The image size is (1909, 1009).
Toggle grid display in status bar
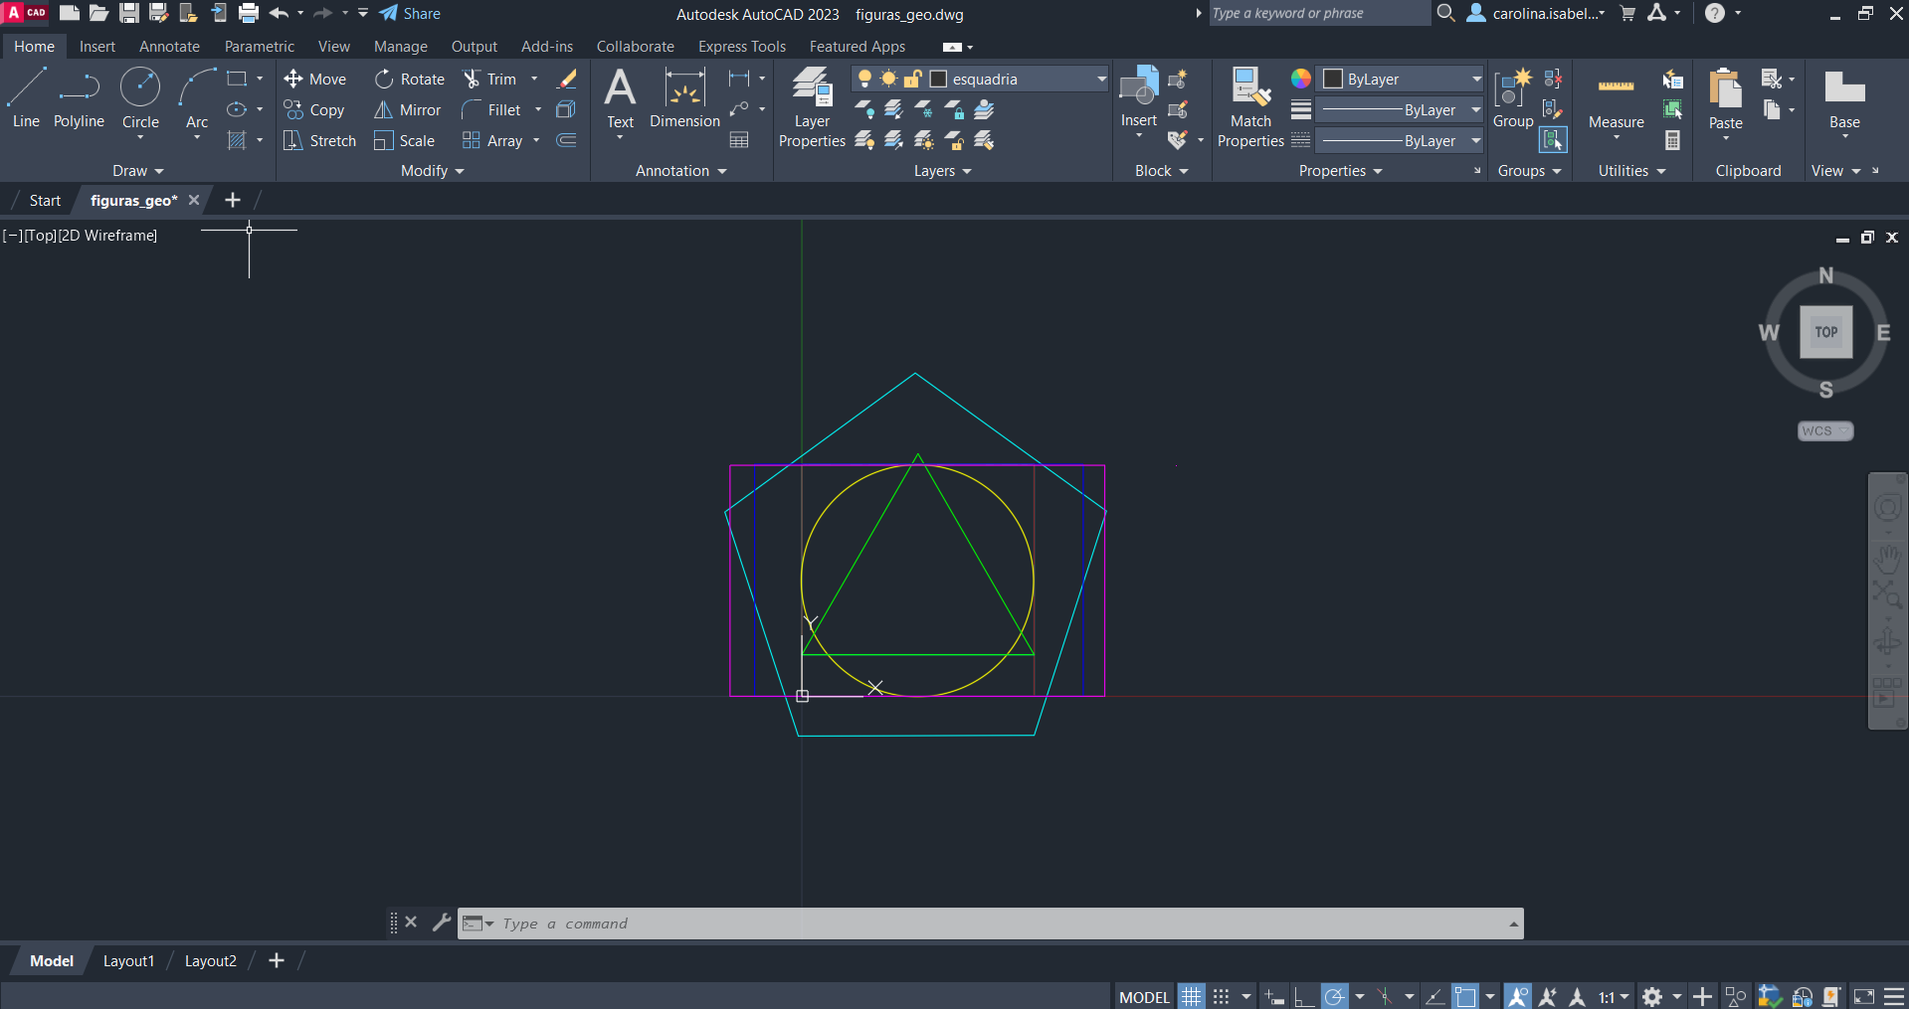pyautogui.click(x=1191, y=996)
